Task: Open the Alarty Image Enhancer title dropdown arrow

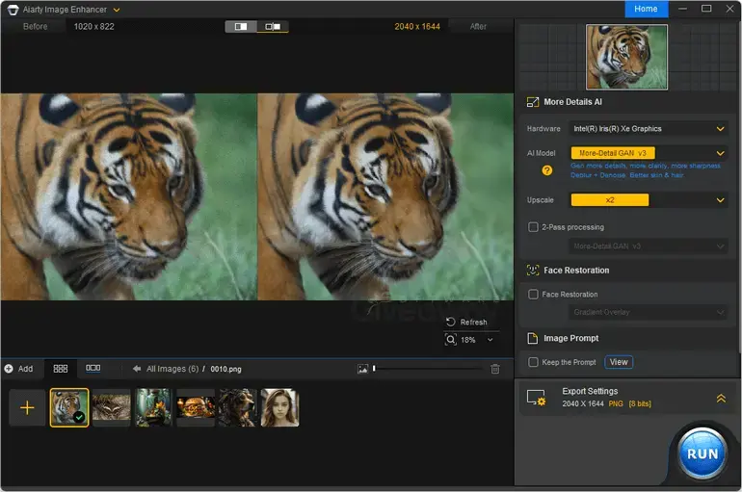Action: pos(117,10)
